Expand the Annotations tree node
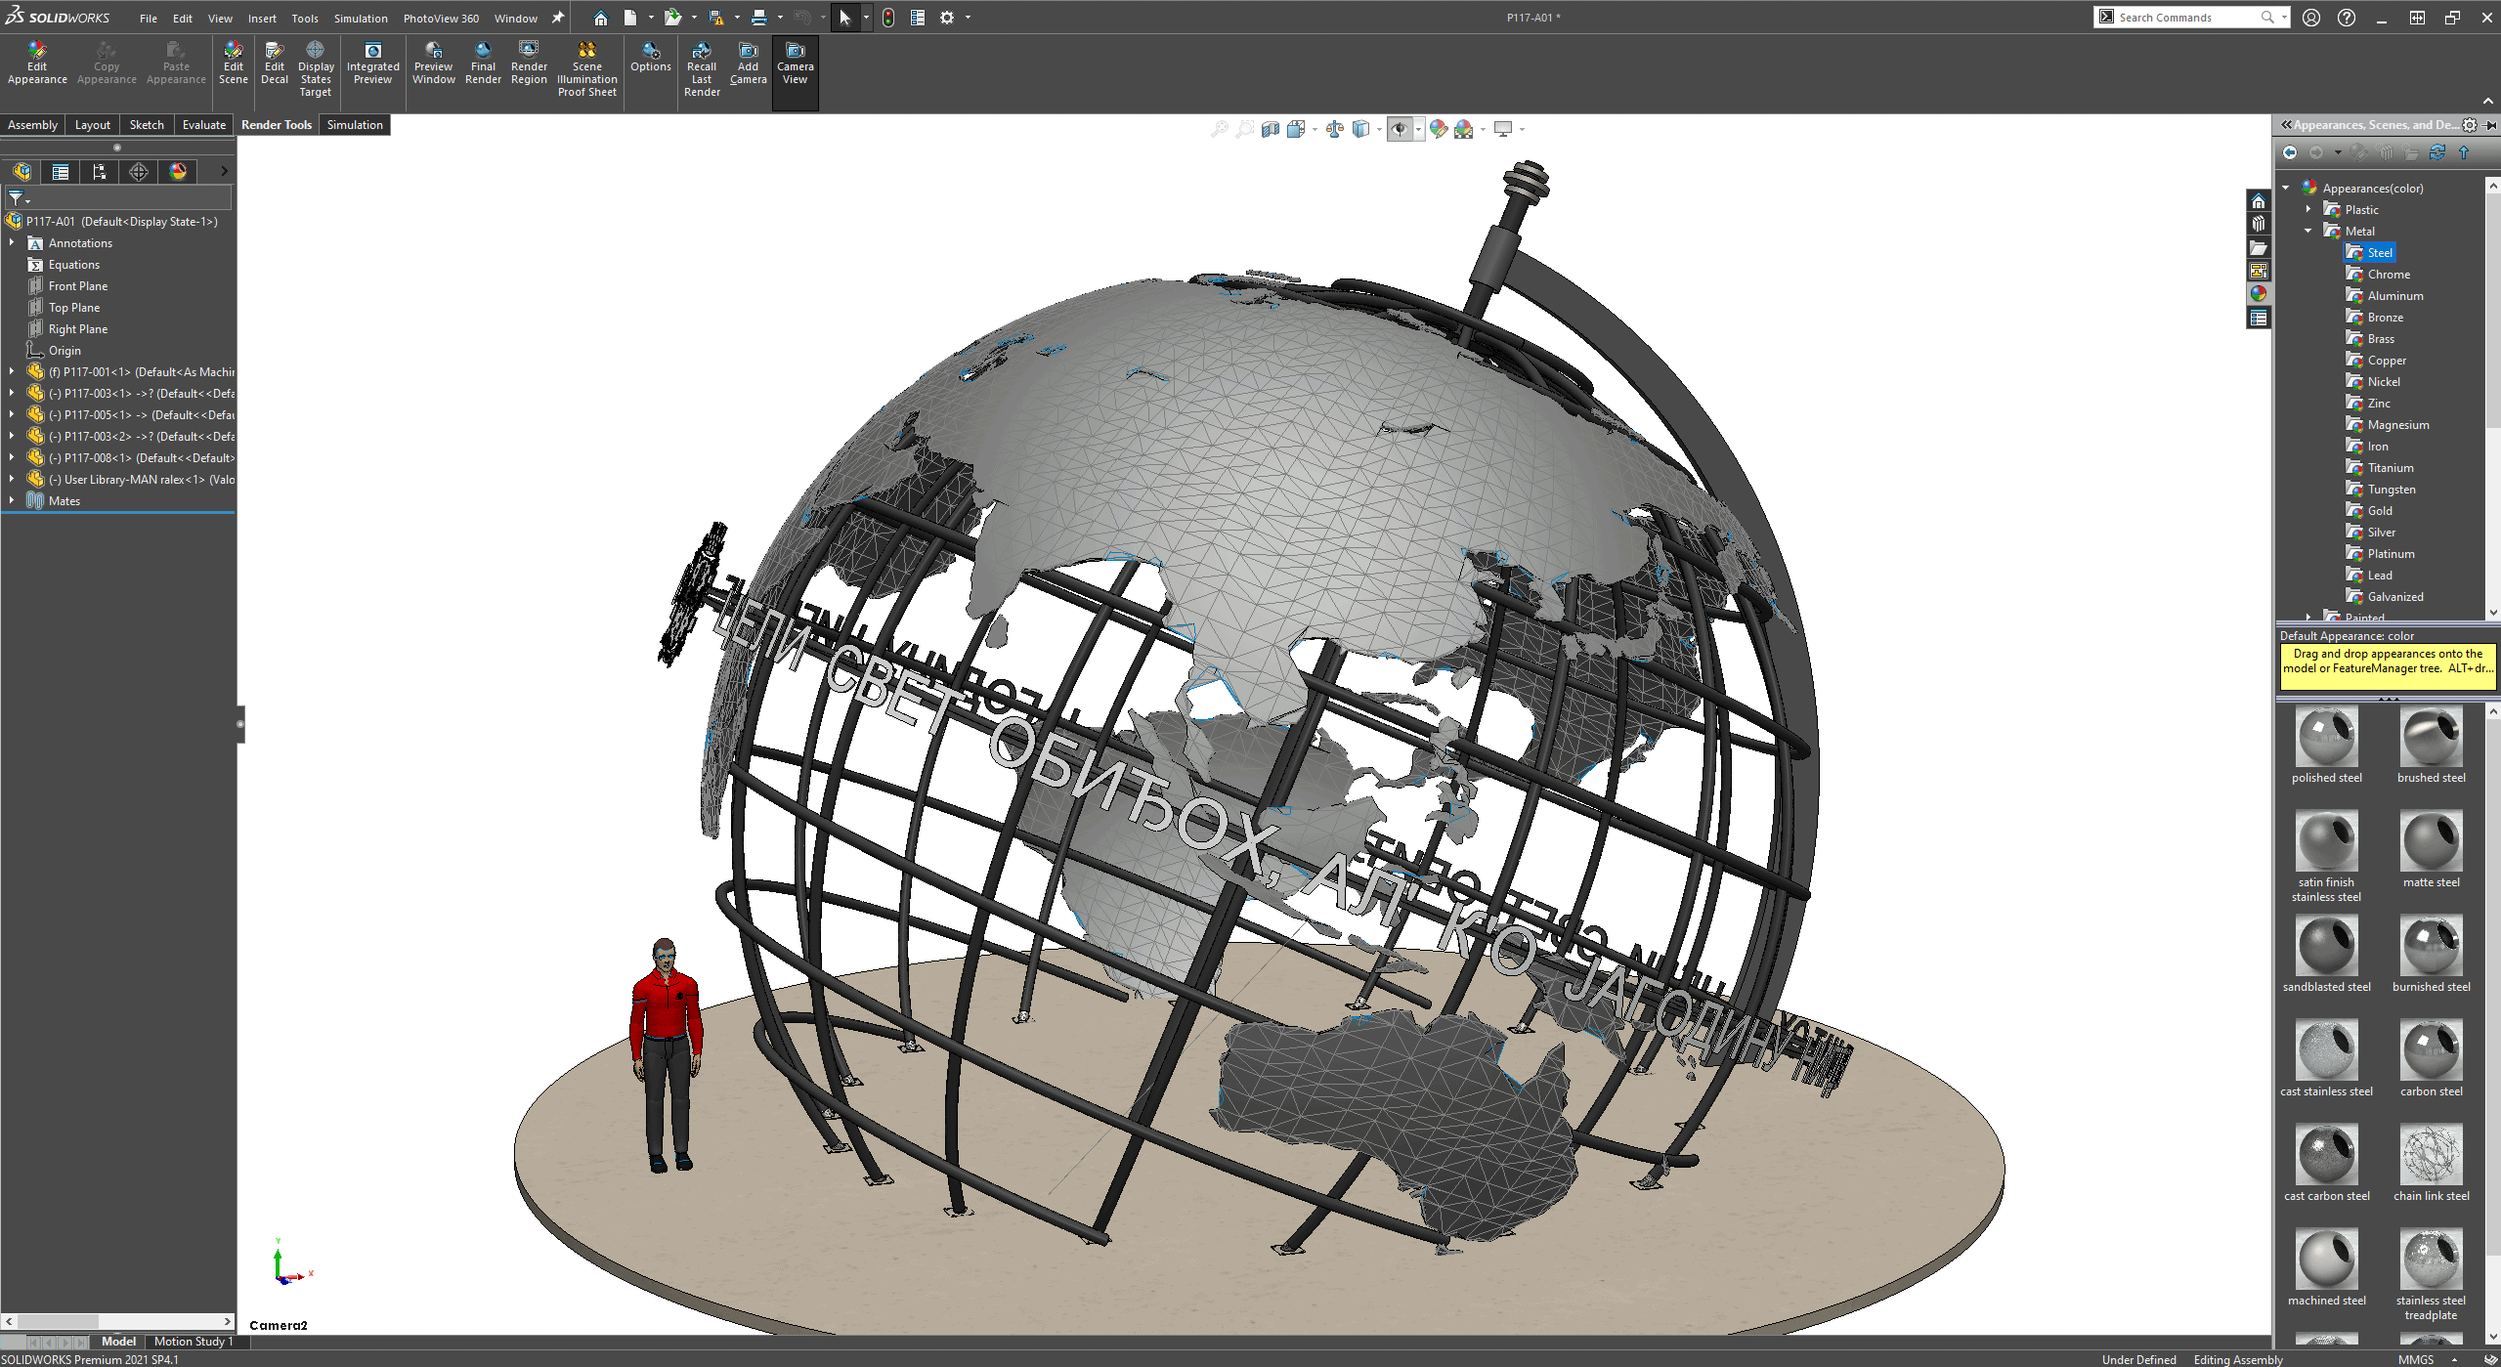The width and height of the screenshot is (2501, 1367). 12,242
